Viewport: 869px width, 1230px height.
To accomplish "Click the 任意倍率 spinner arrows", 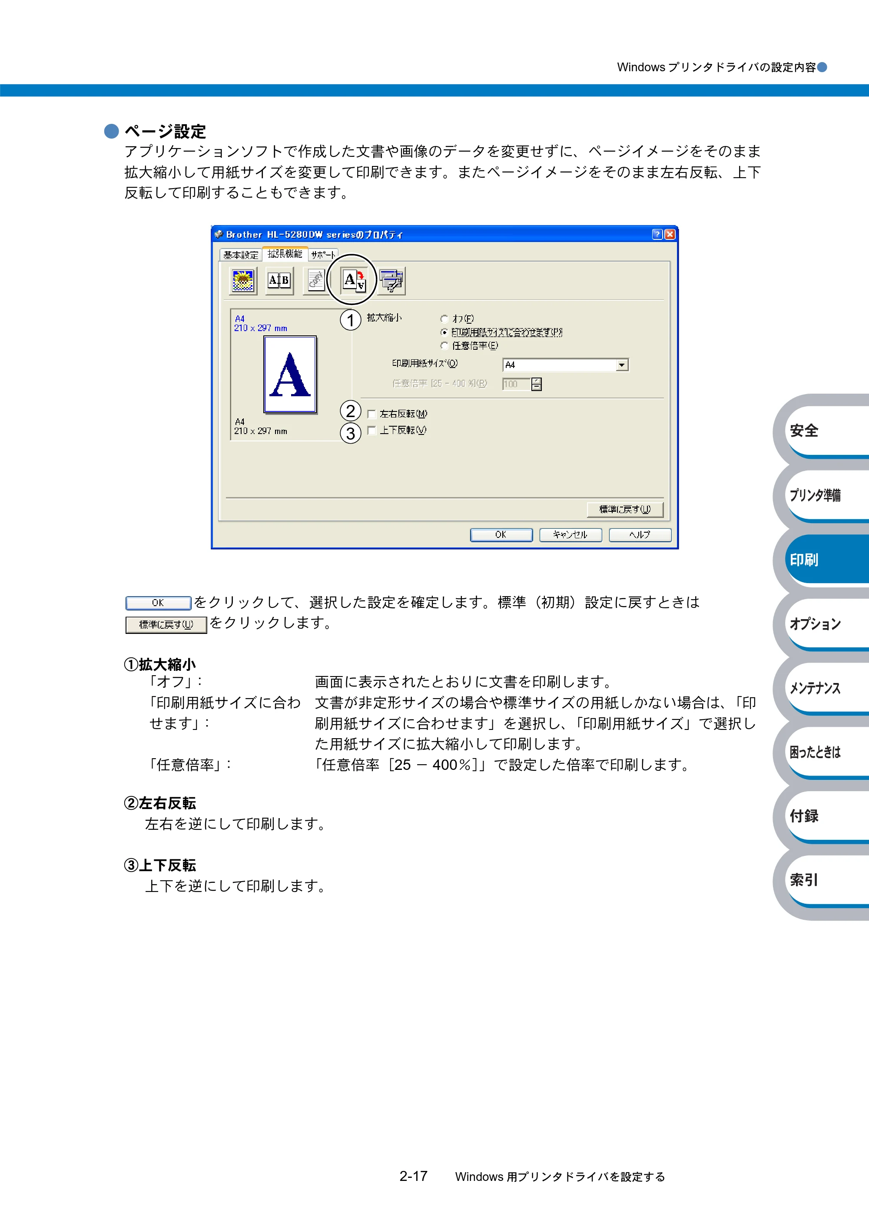I will [x=536, y=384].
